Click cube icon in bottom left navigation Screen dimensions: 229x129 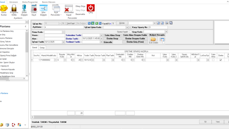coord(7,125)
